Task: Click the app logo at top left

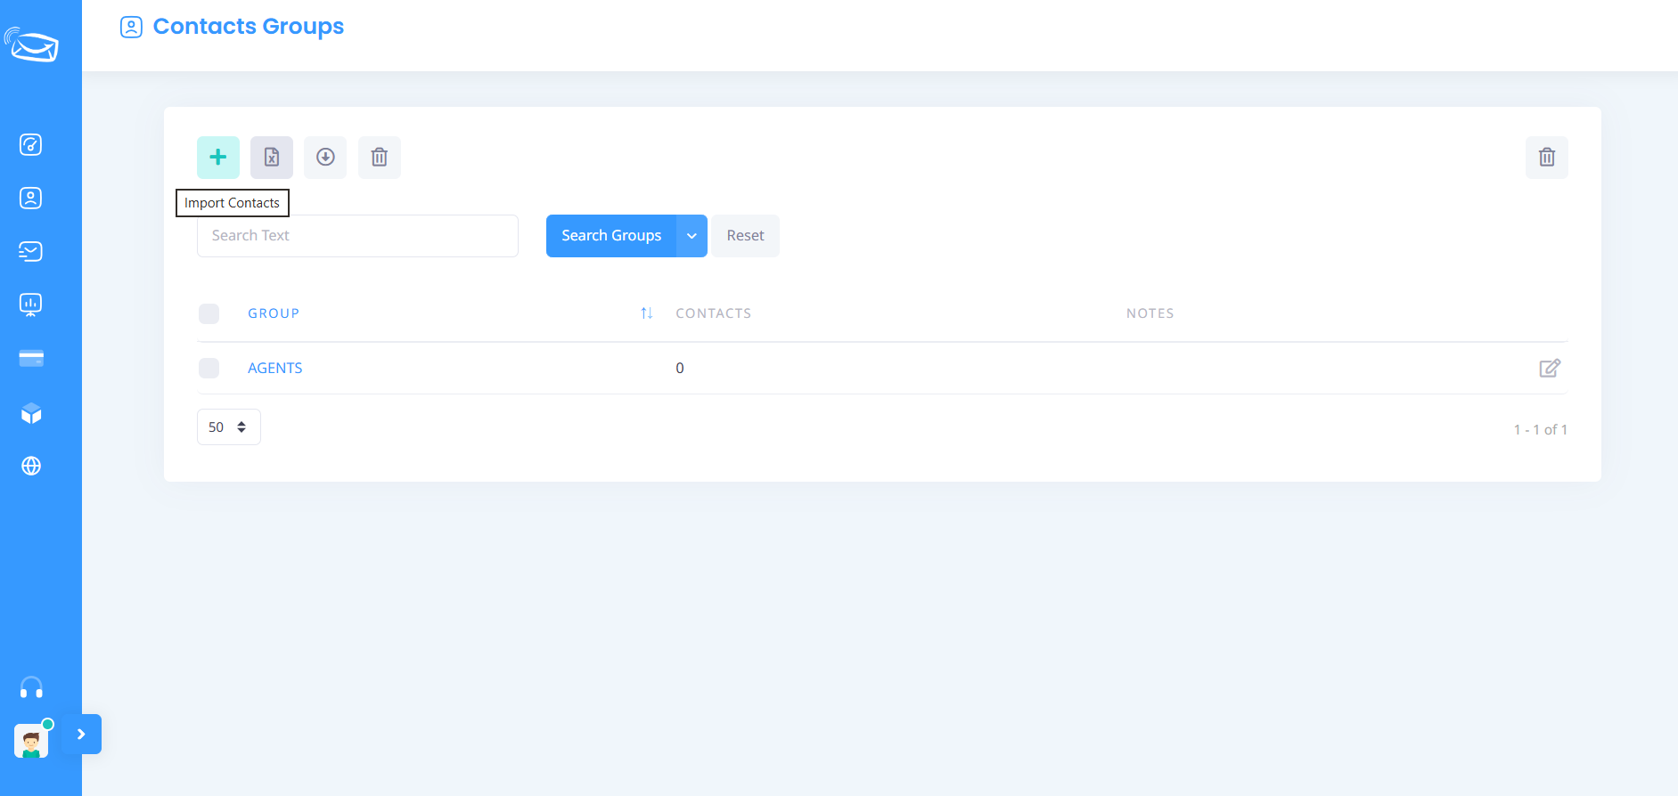Action: click(31, 45)
